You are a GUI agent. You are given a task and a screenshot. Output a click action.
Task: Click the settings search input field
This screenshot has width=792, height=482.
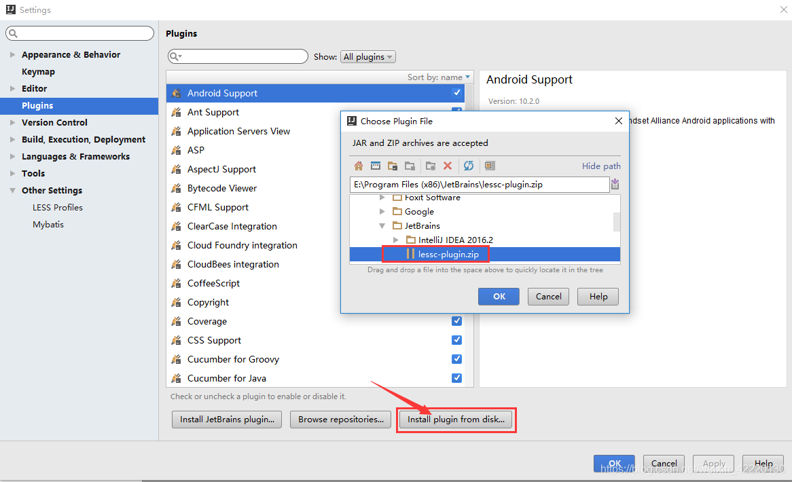[x=79, y=33]
